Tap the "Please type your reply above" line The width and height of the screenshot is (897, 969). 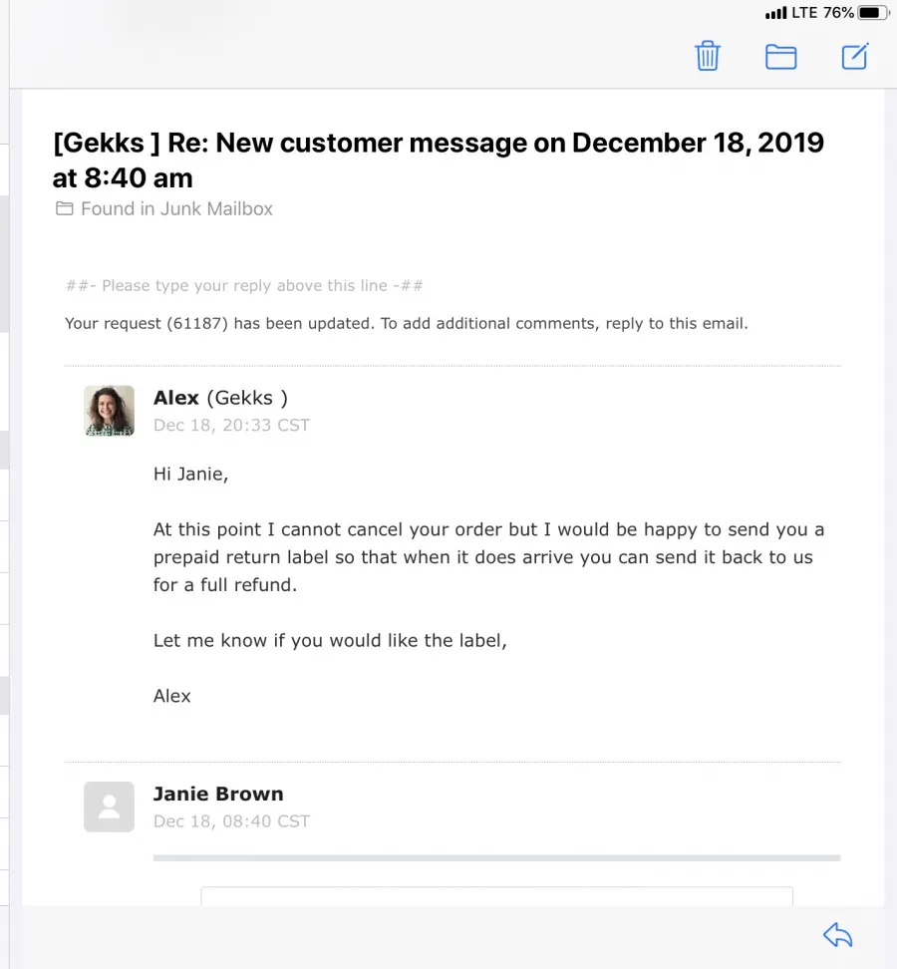pos(244,286)
